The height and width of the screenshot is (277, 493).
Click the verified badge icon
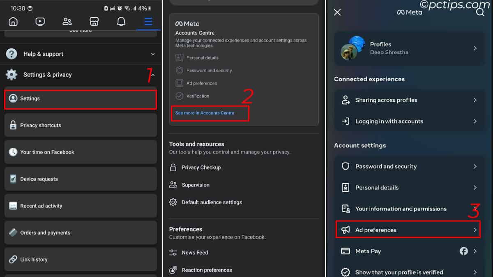pyautogui.click(x=346, y=272)
